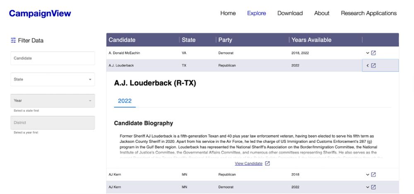Open the State filter dropdown
The width and height of the screenshot is (414, 194).
click(53, 79)
